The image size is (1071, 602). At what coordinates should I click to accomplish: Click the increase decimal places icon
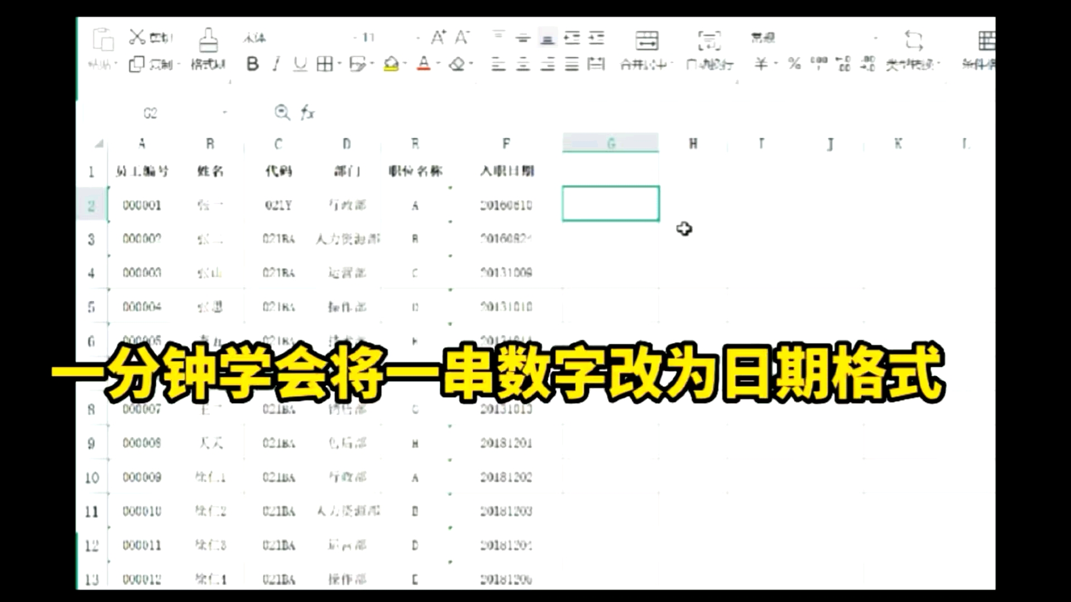(843, 64)
